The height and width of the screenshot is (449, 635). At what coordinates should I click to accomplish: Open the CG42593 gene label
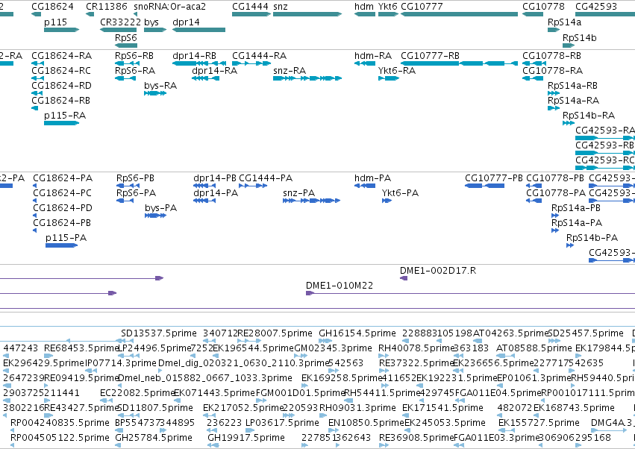596,7
